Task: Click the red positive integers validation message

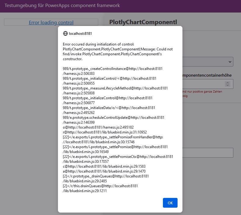Action: (x=202, y=93)
